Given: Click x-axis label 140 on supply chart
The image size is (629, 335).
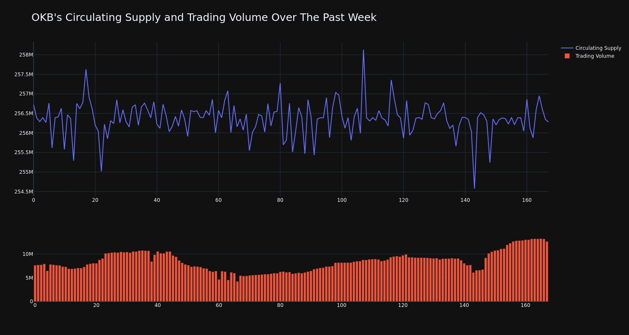Looking at the screenshot, I should (x=465, y=200).
